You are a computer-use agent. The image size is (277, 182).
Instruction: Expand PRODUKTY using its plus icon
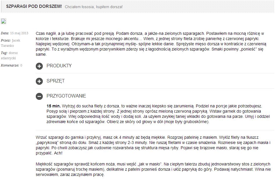[x=39, y=66]
